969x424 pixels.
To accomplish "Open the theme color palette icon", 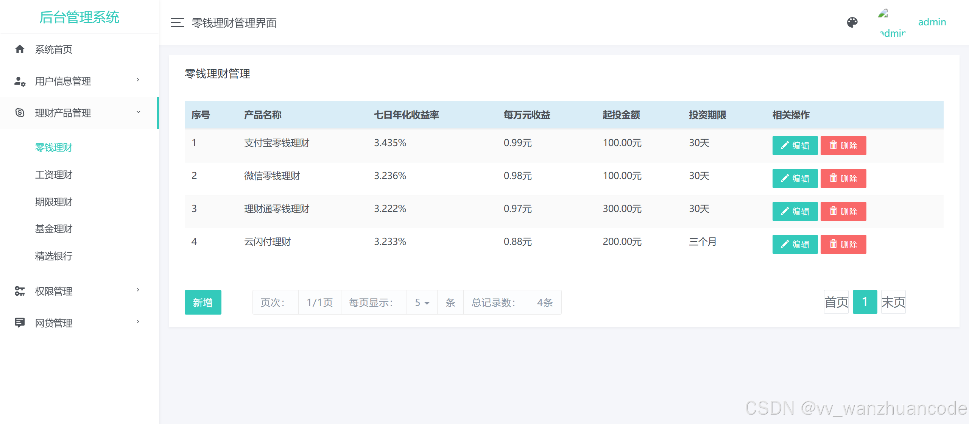I will 852,22.
